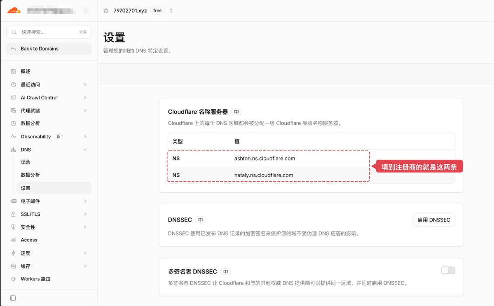Screen dimensions: 494x306
Task: Go Back to Domains
Action: (x=49, y=49)
